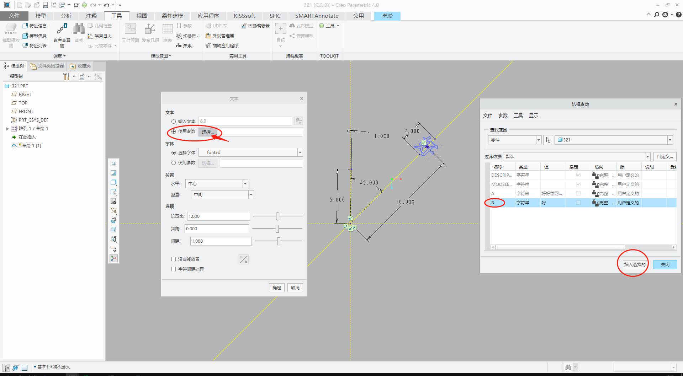Open 图像编辑器 image editor

point(255,26)
